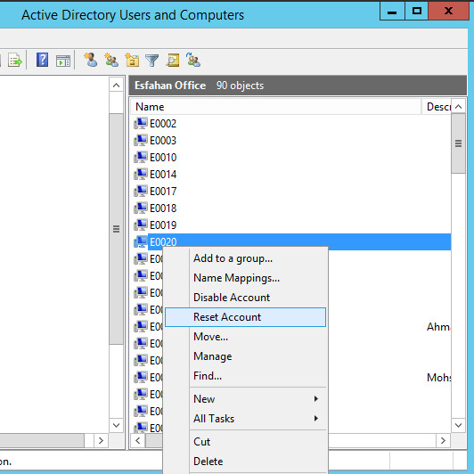The height and width of the screenshot is (474, 474).
Task: Maximize the Active Directory Users and Computers window
Action: click(x=417, y=12)
